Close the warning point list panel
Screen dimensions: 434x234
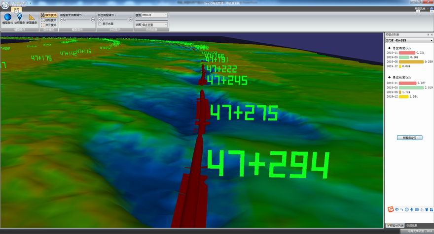432,35
